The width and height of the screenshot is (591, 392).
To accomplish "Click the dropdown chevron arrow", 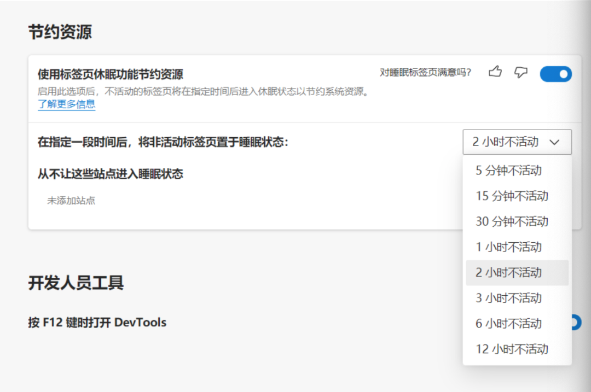I will tap(554, 142).
